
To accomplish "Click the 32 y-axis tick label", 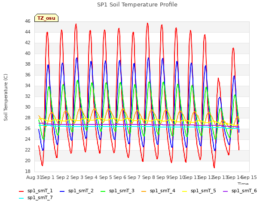I will [27, 96].
